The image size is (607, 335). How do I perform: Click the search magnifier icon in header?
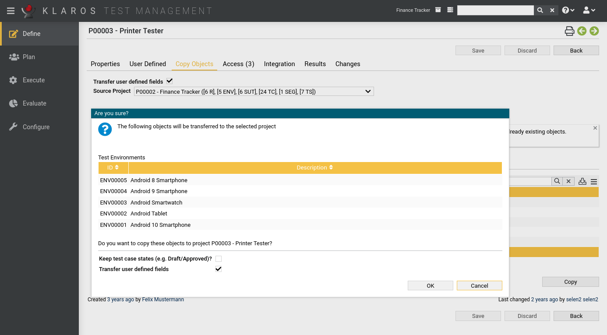[540, 11]
